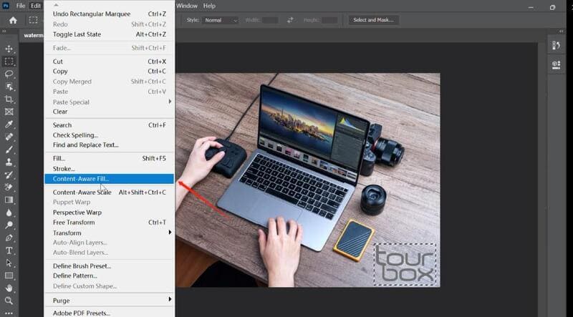
Task: Expand the Purge submenu
Action: tap(110, 301)
